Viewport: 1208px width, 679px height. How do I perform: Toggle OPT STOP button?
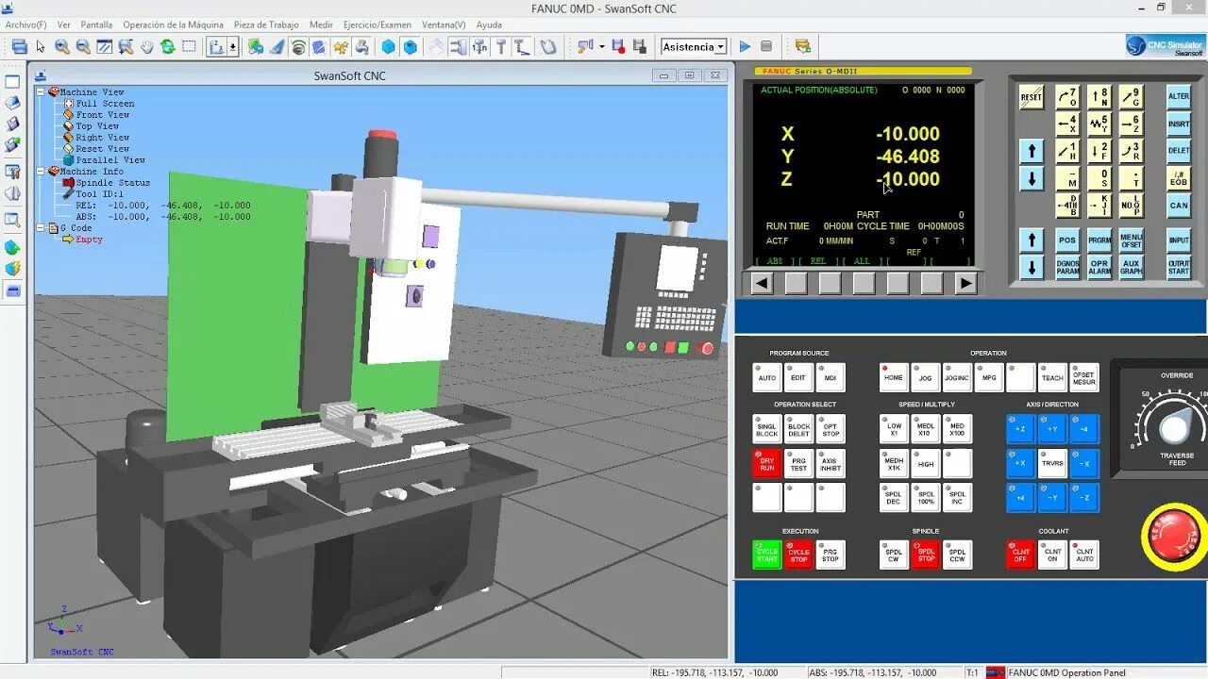[830, 429]
